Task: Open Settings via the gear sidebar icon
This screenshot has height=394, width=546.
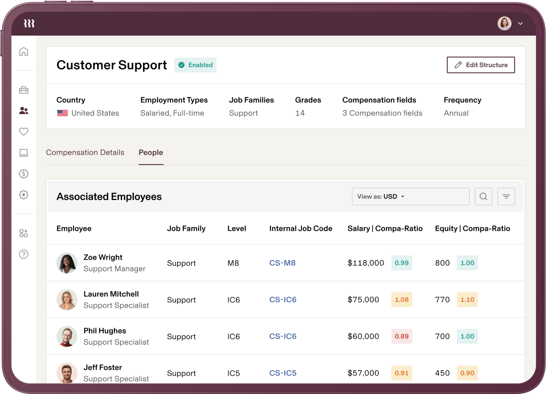Action: click(x=23, y=195)
